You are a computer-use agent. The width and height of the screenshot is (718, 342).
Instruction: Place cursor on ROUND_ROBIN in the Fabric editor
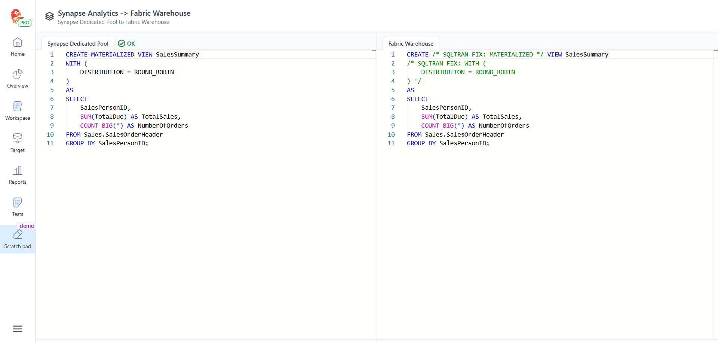click(x=495, y=72)
